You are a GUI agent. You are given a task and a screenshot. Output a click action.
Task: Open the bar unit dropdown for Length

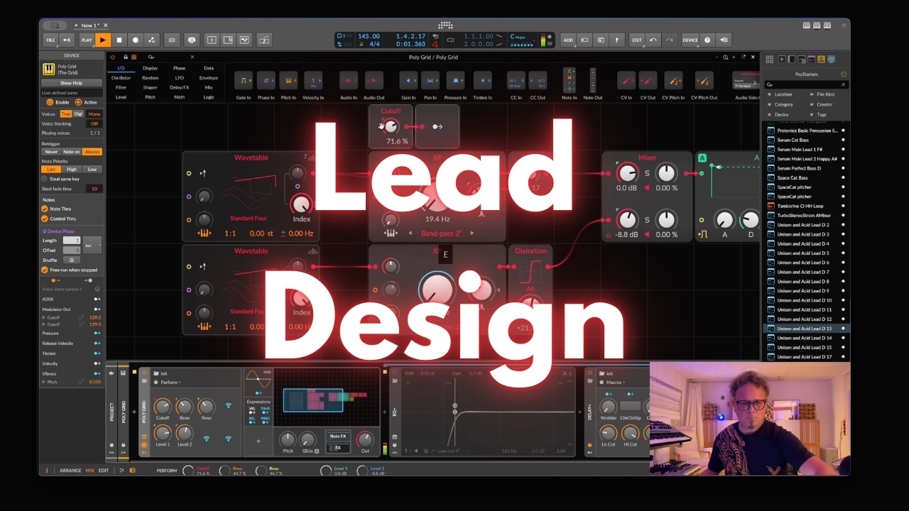(x=92, y=245)
